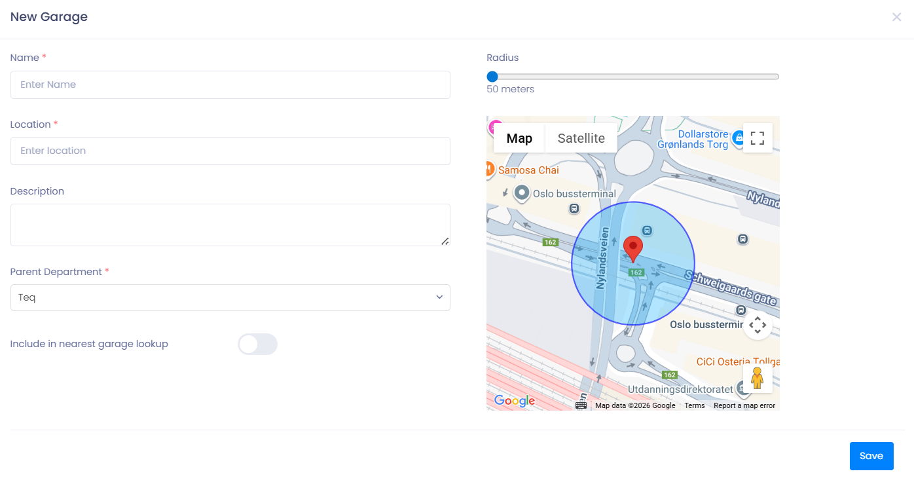Click the Map data ©2026 Google text

point(635,405)
